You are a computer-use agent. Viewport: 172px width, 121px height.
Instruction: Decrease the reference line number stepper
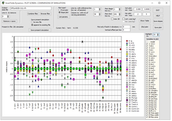click(x=100, y=10)
